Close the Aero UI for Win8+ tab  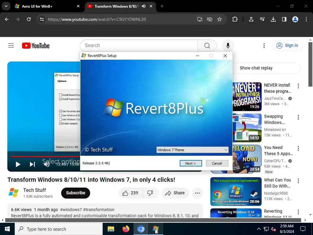78,6
